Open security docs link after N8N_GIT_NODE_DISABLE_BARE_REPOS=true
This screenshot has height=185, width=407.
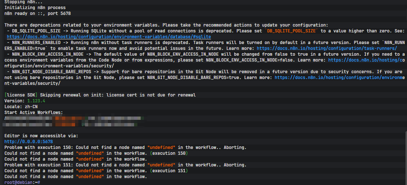340,78
